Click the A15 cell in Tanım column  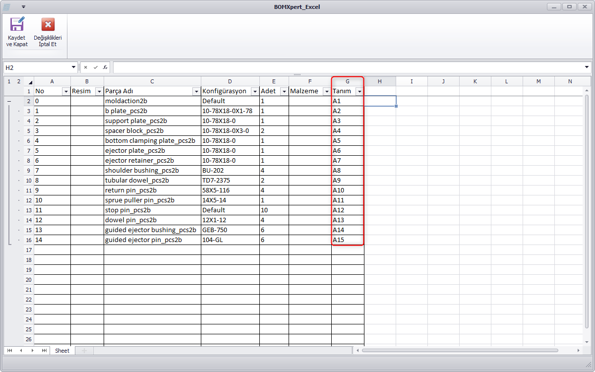tap(348, 240)
